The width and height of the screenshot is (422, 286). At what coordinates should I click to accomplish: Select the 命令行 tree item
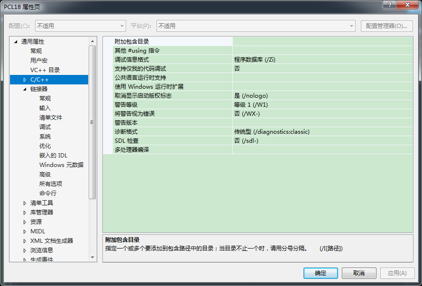(47, 194)
